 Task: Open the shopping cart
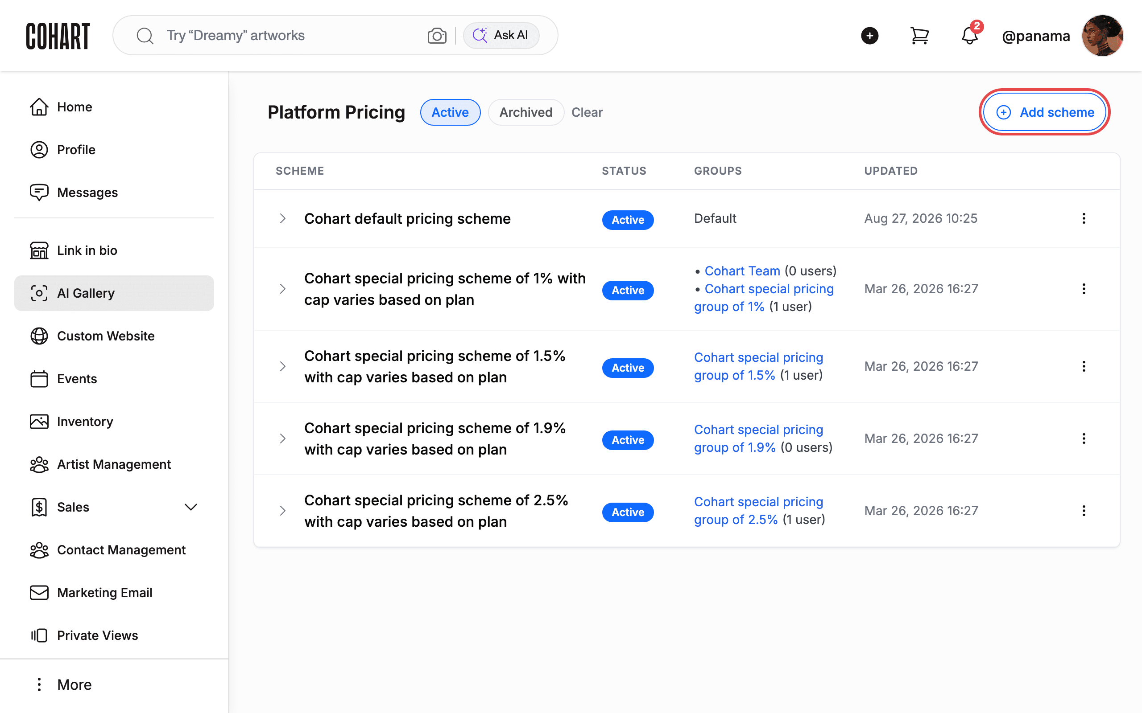point(919,35)
